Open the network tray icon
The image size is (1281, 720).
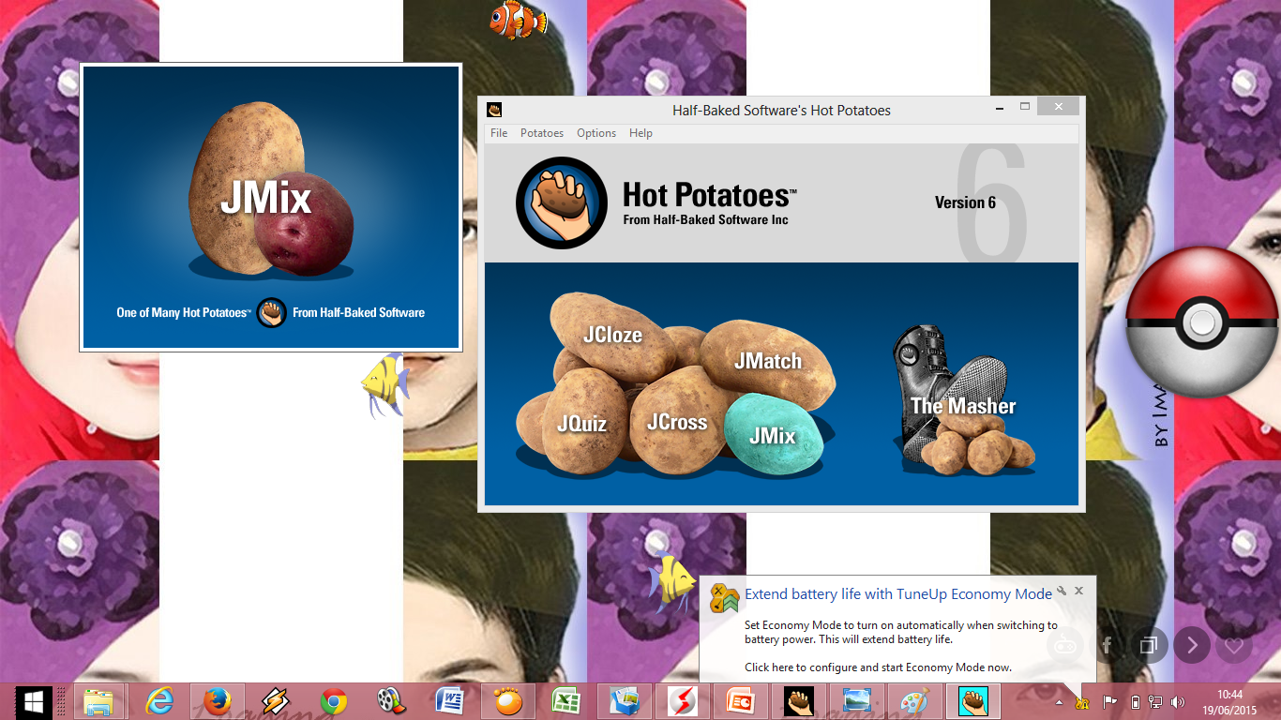[x=1156, y=702]
